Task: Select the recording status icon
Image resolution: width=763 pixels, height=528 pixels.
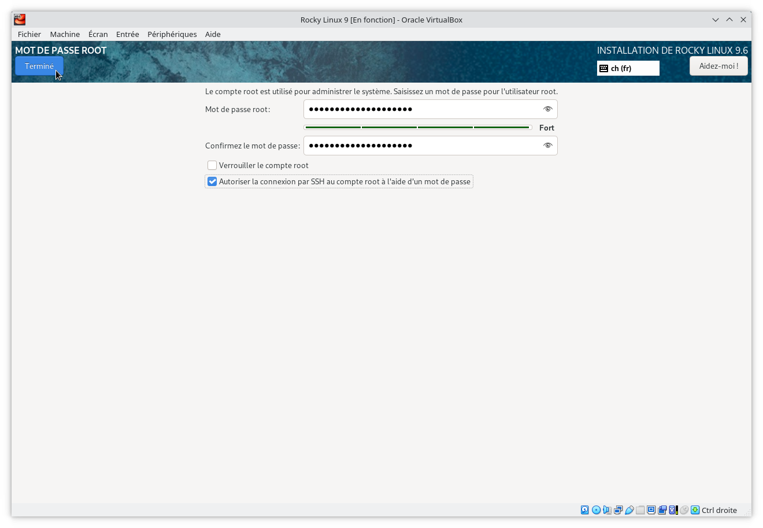Action: [662, 510]
